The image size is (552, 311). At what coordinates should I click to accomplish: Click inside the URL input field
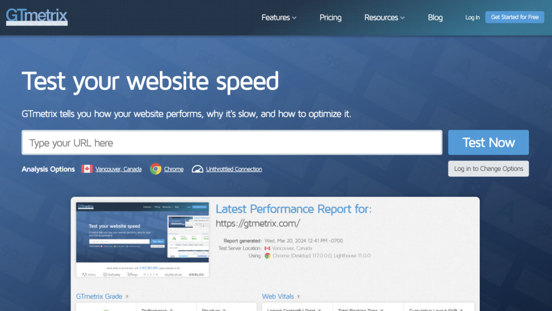pyautogui.click(x=232, y=142)
